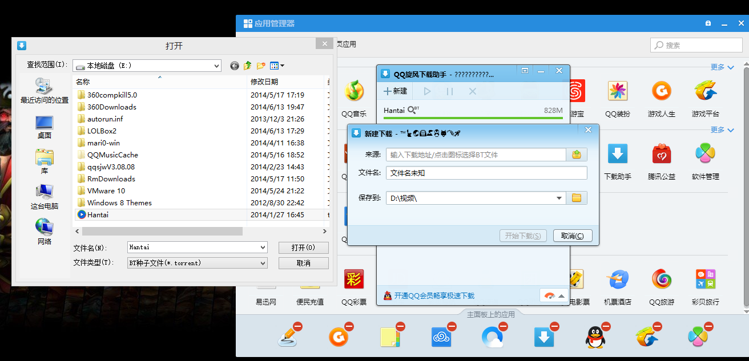The height and width of the screenshot is (361, 749).
Task: Click the 来源 download address field
Action: click(476, 155)
